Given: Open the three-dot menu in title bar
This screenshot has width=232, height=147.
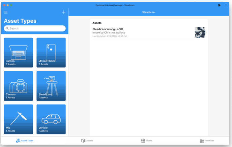Looking at the screenshot, I should (x=226, y=5).
